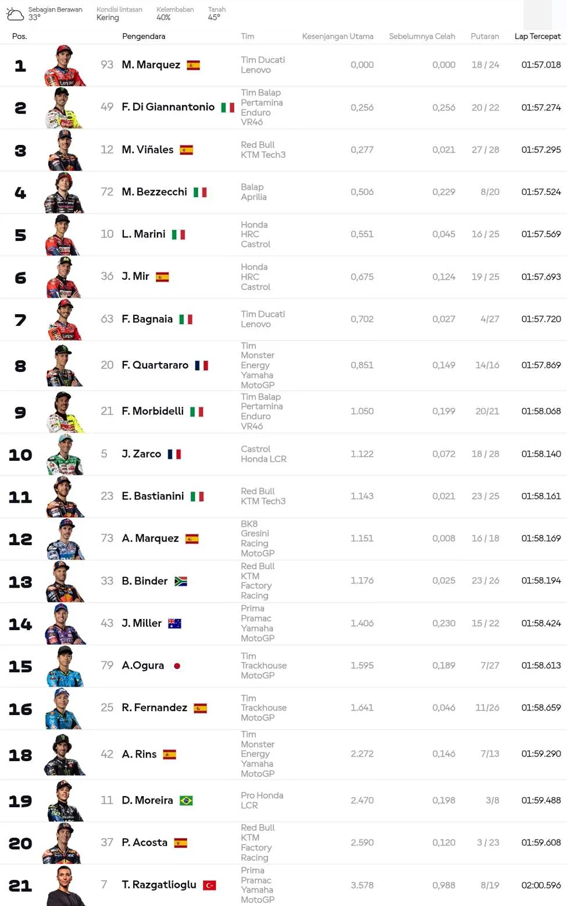Screen dimensions: 567x906
Task: Open M. Bezzecchi rider name link
Action: pyautogui.click(x=154, y=192)
